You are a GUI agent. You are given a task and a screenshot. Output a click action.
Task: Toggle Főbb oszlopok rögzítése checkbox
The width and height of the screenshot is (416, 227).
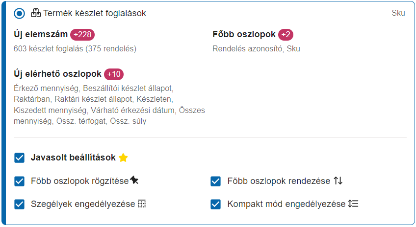point(19,182)
